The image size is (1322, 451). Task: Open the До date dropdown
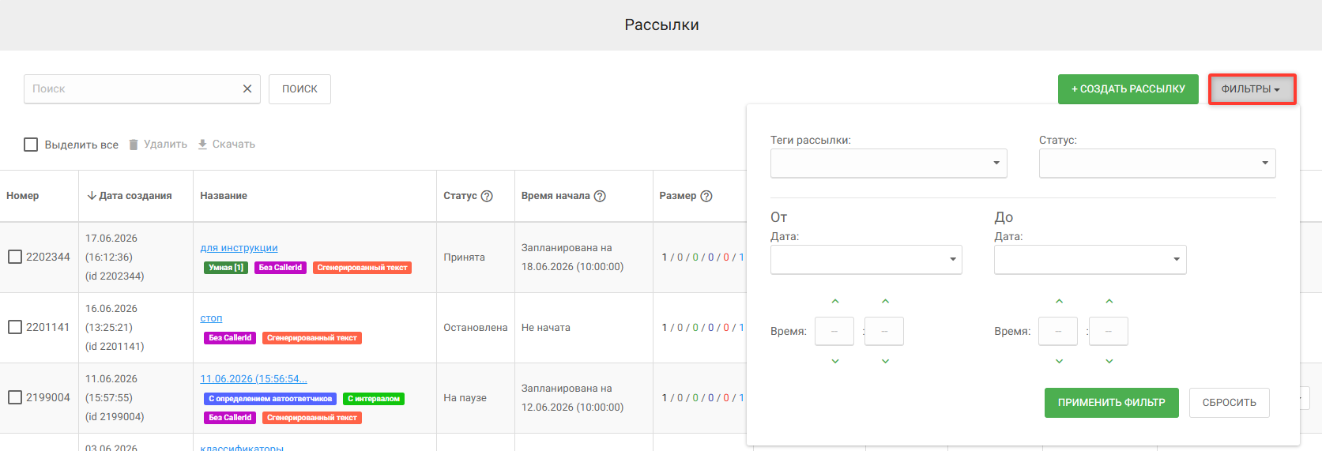(x=1090, y=259)
